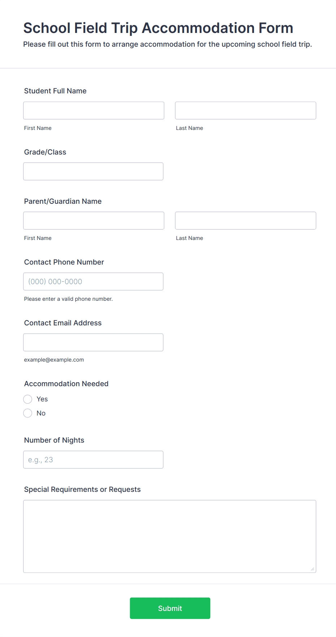
Task: Click the "Contact Email Address" label
Action: [x=63, y=323]
